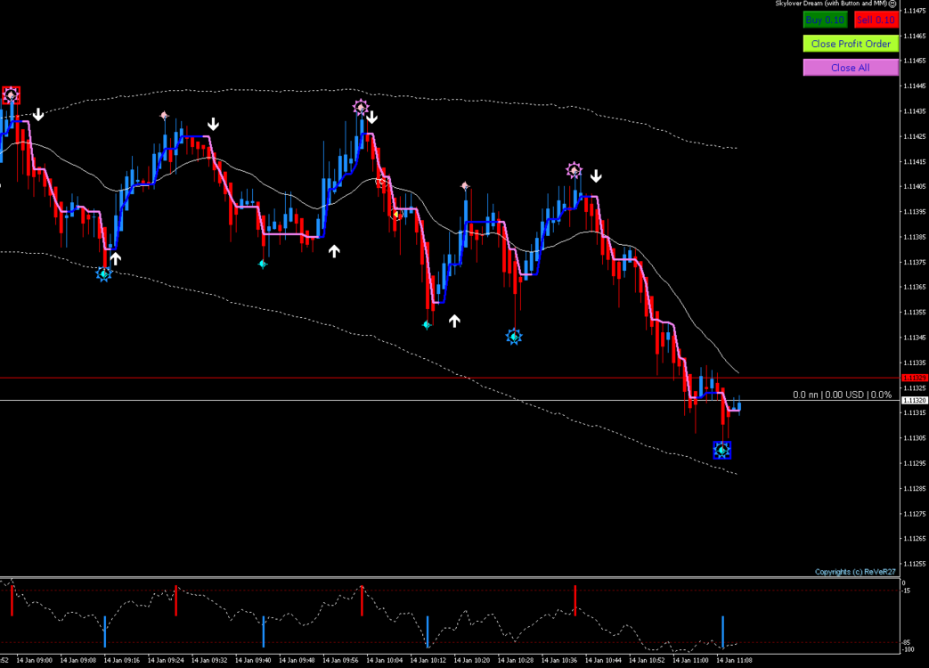This screenshot has width=929, height=668.
Task: Click the blue oscillator bar near 10:12
Action: [x=428, y=631]
